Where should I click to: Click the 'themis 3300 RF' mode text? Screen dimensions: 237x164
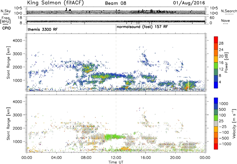[43, 29]
